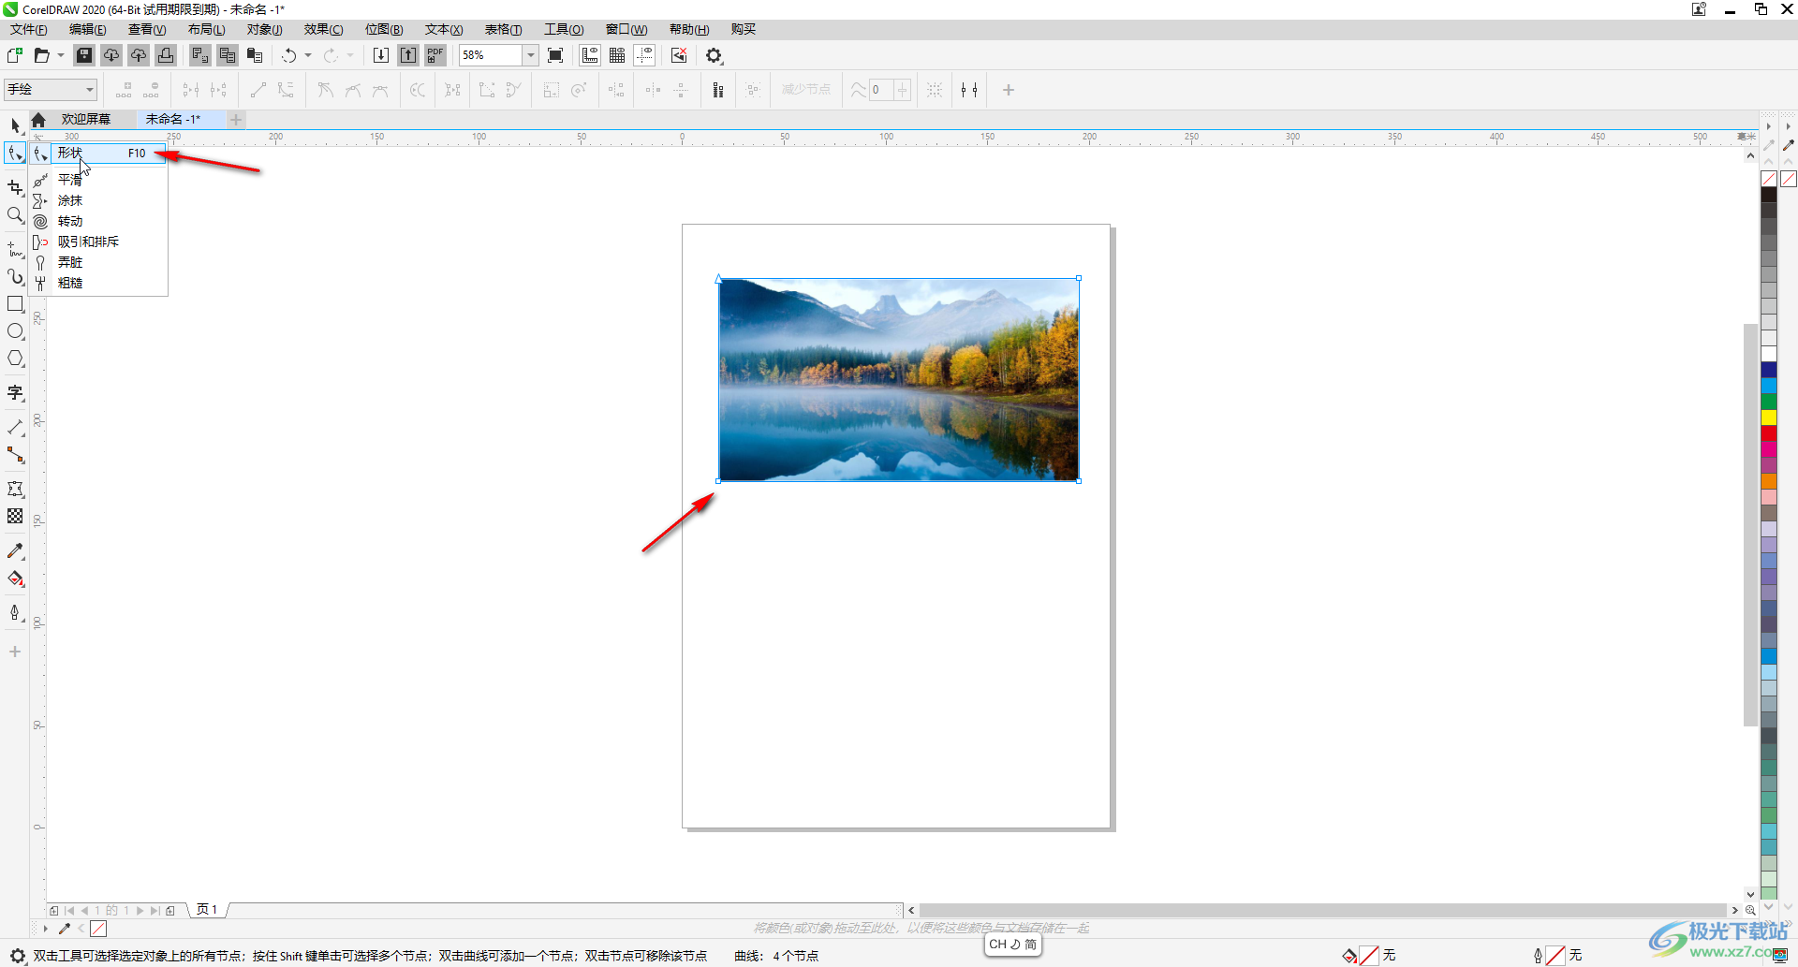Click the Export icon

click(408, 55)
